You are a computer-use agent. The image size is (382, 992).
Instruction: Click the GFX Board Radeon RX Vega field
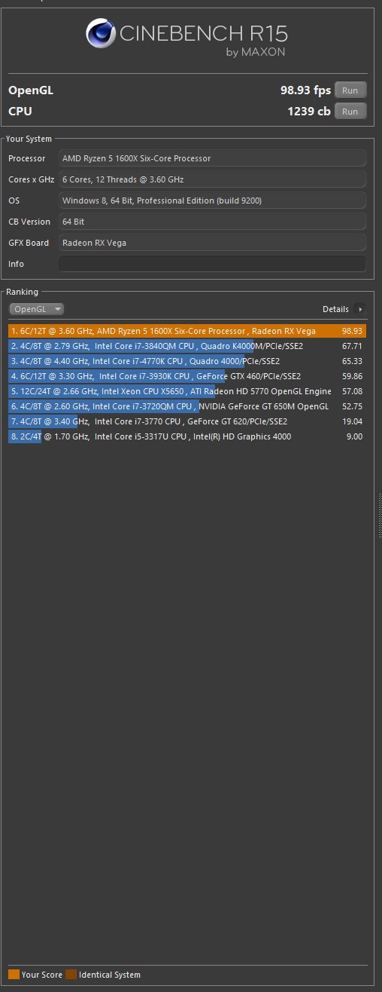[212, 243]
